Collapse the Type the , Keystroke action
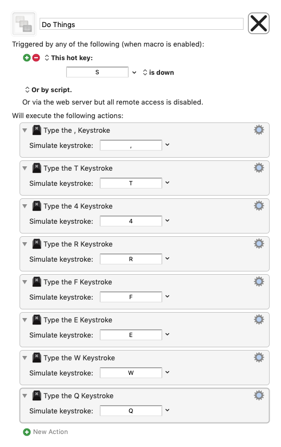 25,130
